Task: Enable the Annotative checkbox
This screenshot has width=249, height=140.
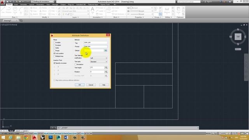Action: click(75, 65)
